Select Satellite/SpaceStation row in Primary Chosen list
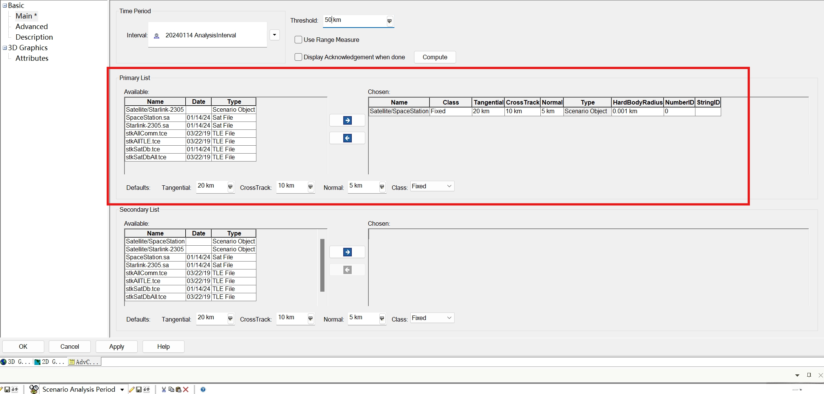The width and height of the screenshot is (824, 394). 545,111
